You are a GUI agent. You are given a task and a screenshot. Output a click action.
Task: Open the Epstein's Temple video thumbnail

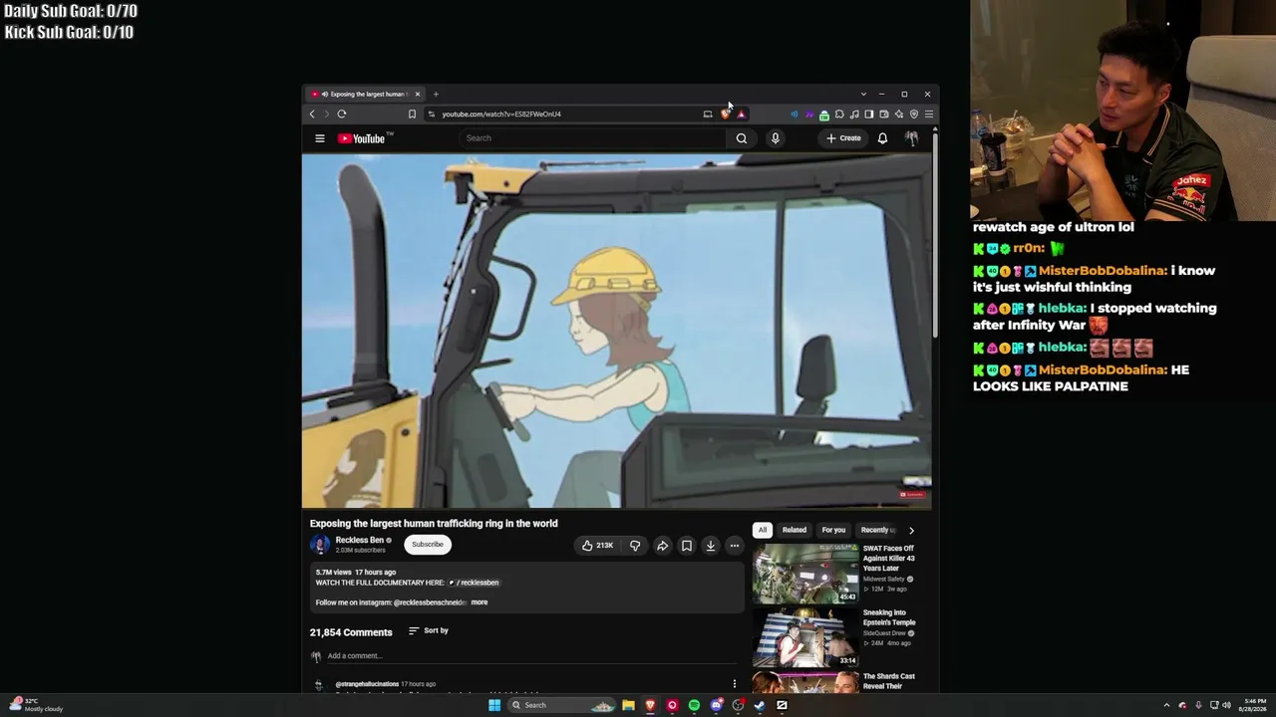point(805,637)
